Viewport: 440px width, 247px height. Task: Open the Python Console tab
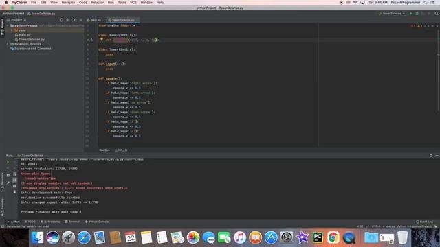coord(97,222)
